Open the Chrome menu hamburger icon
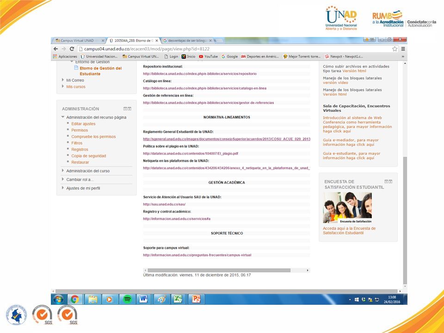Image resolution: width=444 pixels, height=333 pixels. (x=403, y=49)
